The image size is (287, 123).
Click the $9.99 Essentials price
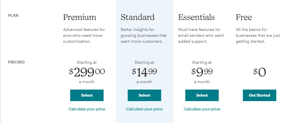[202, 72]
